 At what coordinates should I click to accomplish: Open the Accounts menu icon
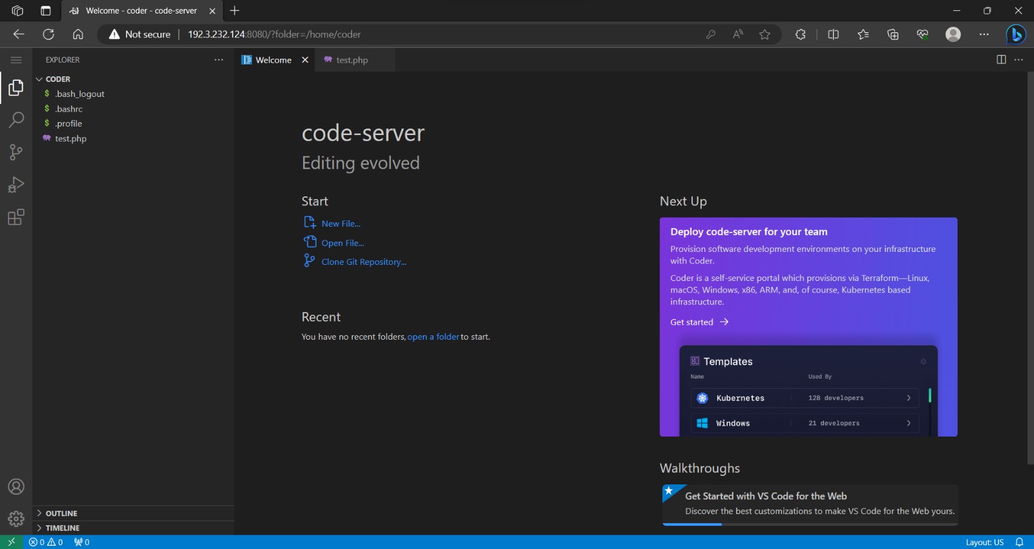[16, 486]
